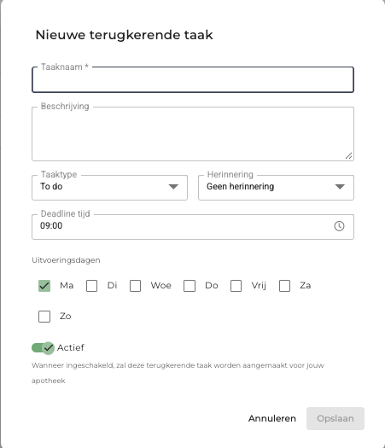The height and width of the screenshot is (448, 385).
Task: Check the Za weekday checkbox
Action: point(284,286)
